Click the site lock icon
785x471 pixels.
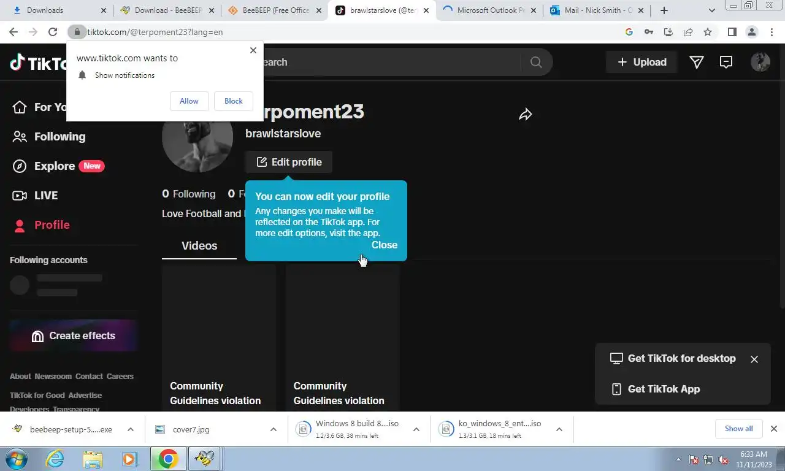tap(77, 32)
